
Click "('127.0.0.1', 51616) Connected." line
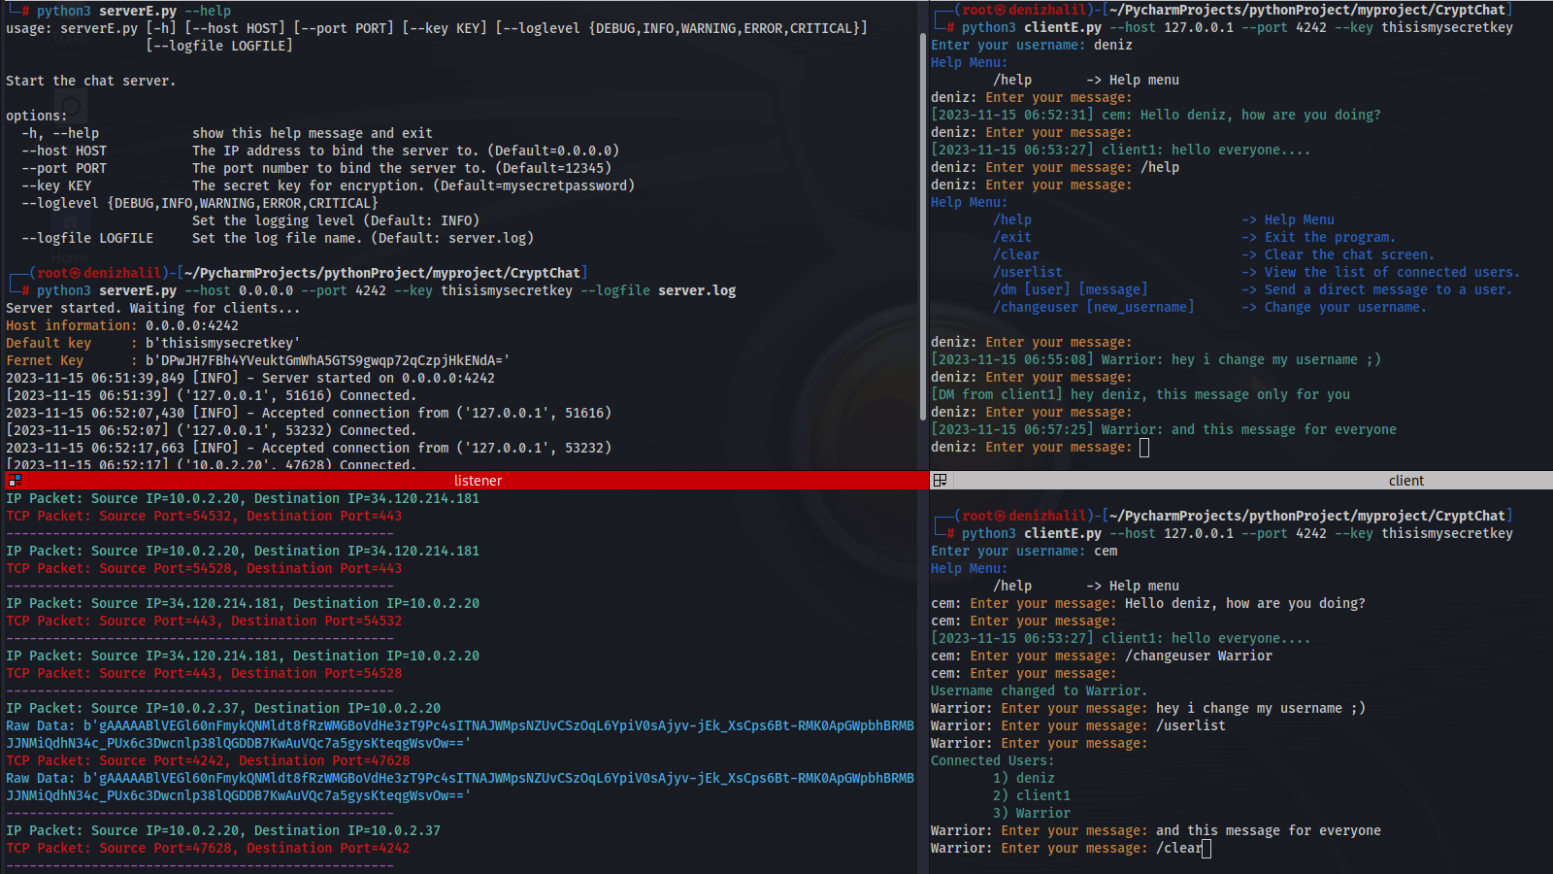pyautogui.click(x=212, y=396)
